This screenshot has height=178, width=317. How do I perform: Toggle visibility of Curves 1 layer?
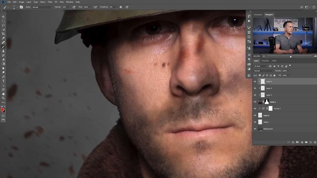[255, 109]
